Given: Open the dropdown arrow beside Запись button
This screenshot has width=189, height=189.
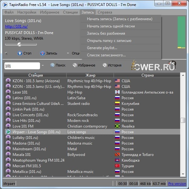Looking at the screenshot, I should point(67,53).
